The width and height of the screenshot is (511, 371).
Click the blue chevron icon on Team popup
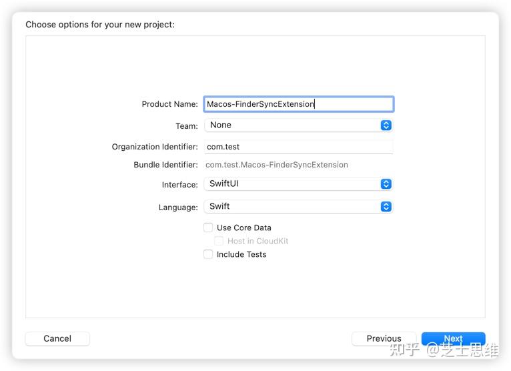tap(386, 125)
